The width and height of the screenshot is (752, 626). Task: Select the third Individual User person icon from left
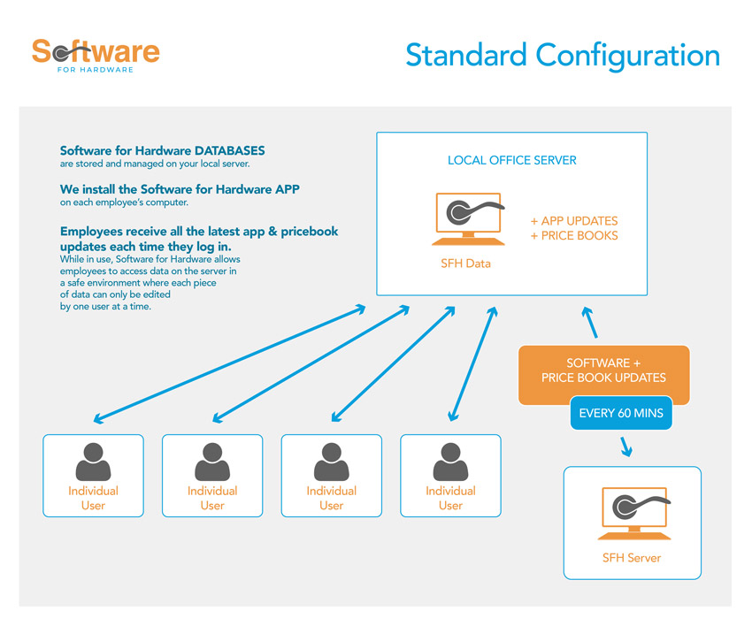click(331, 462)
